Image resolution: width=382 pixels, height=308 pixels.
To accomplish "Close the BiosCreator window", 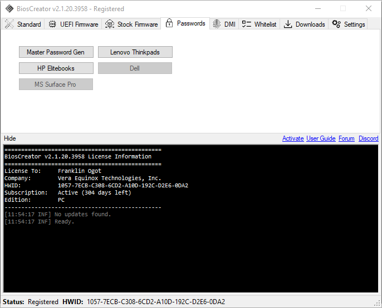I will 369,8.
